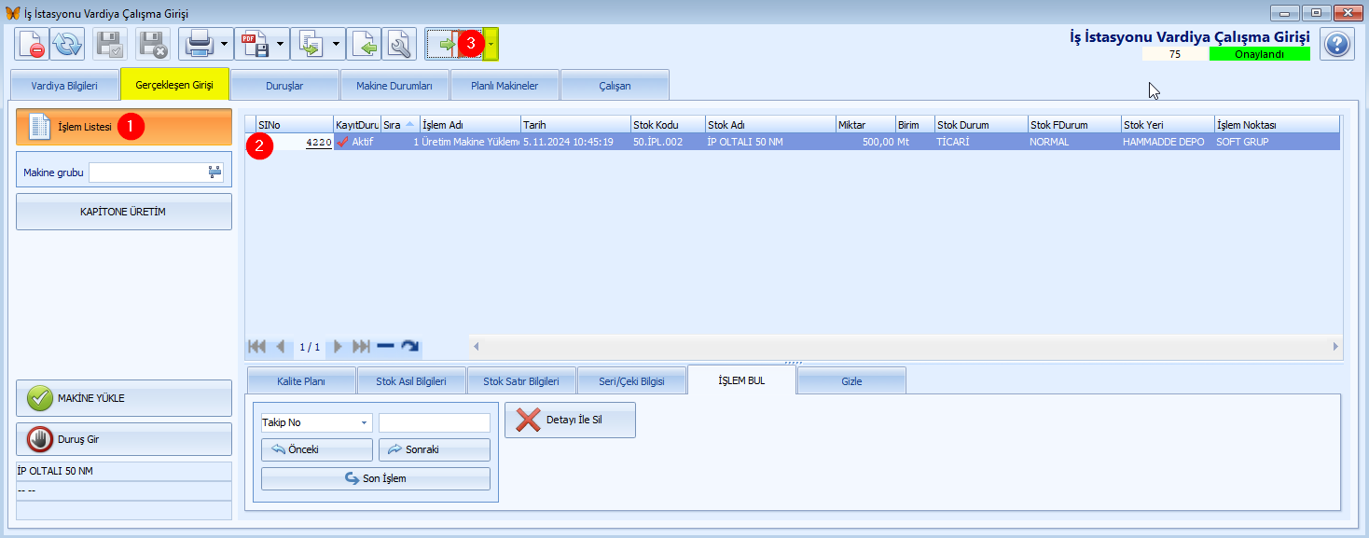Viewport: 1369px width, 538px height.
Task: Open the Stok Satır Bilgileri tab
Action: tap(521, 380)
